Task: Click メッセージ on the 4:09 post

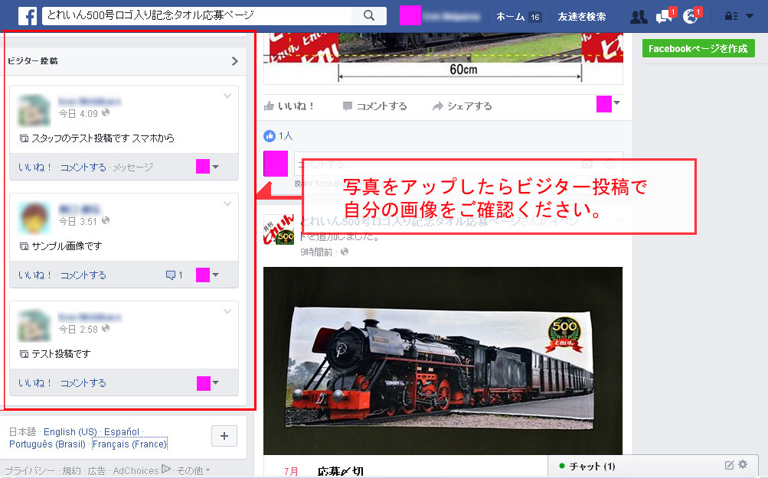Action: pyautogui.click(x=132, y=167)
